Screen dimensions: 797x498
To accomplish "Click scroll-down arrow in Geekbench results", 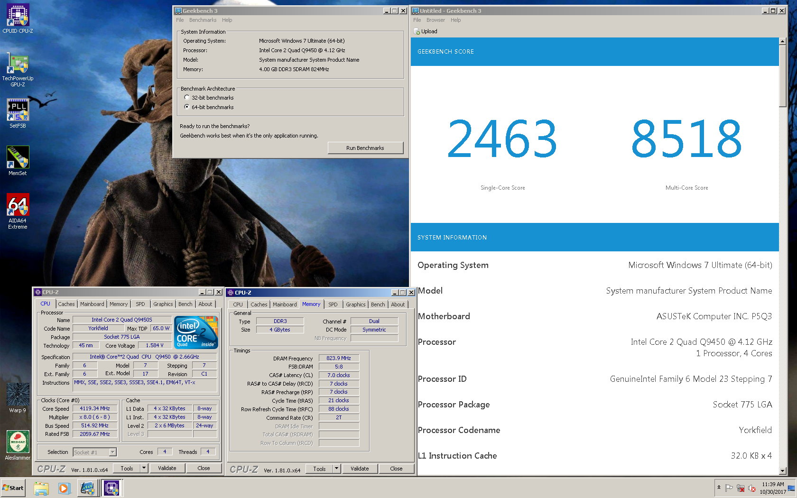I will point(783,471).
